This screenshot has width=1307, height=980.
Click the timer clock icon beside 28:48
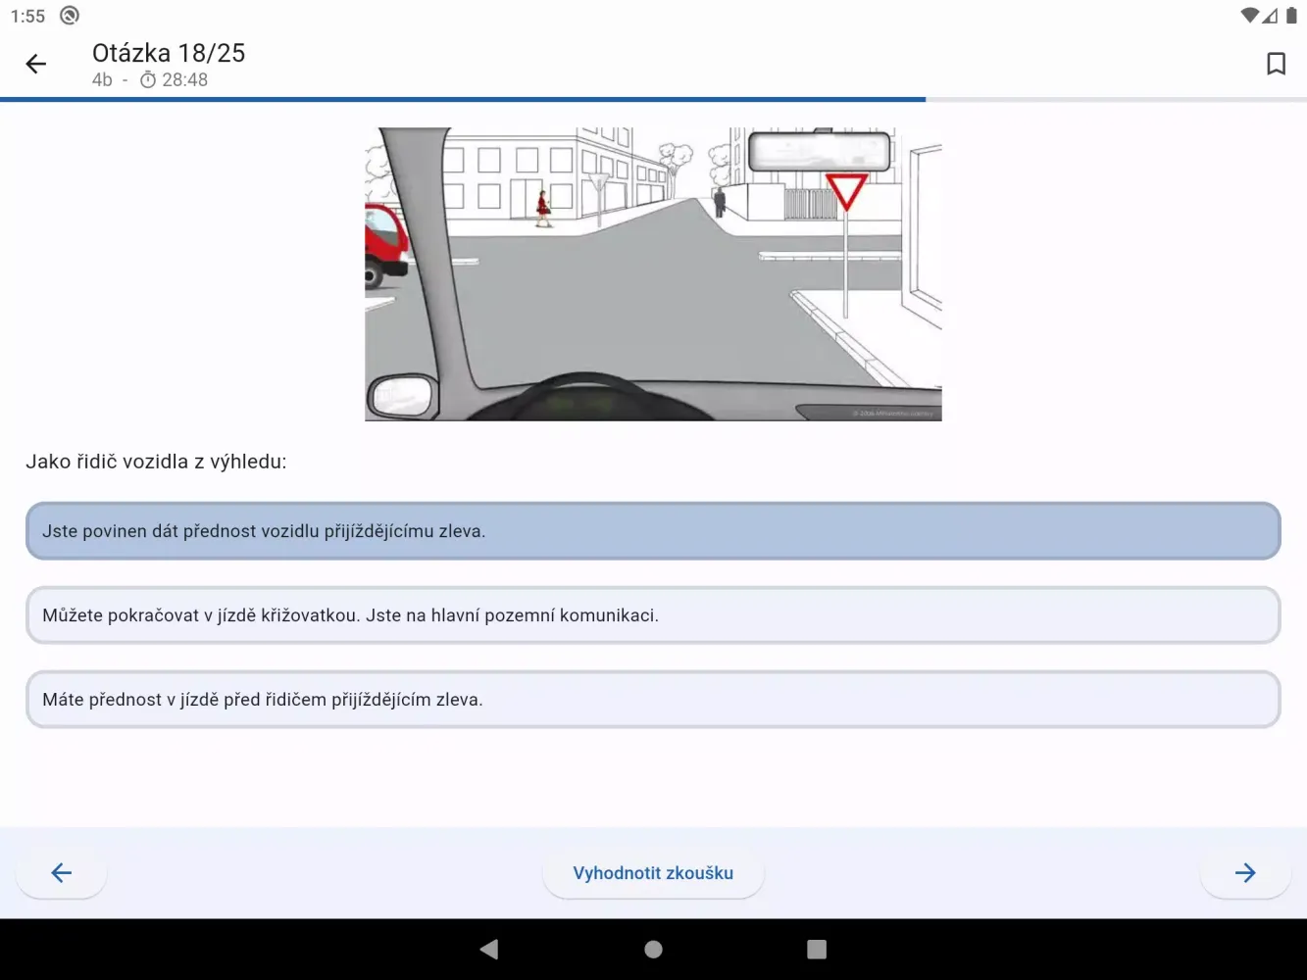tap(148, 80)
